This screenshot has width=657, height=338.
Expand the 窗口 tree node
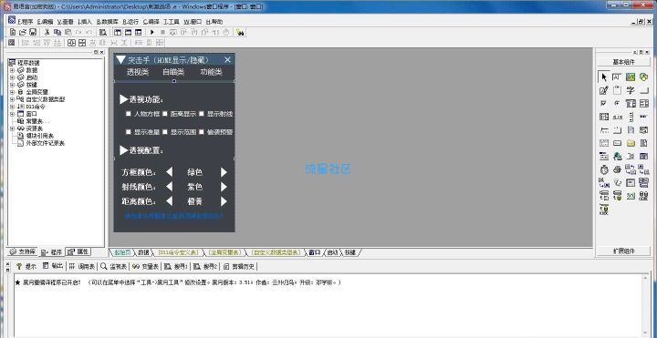point(12,114)
